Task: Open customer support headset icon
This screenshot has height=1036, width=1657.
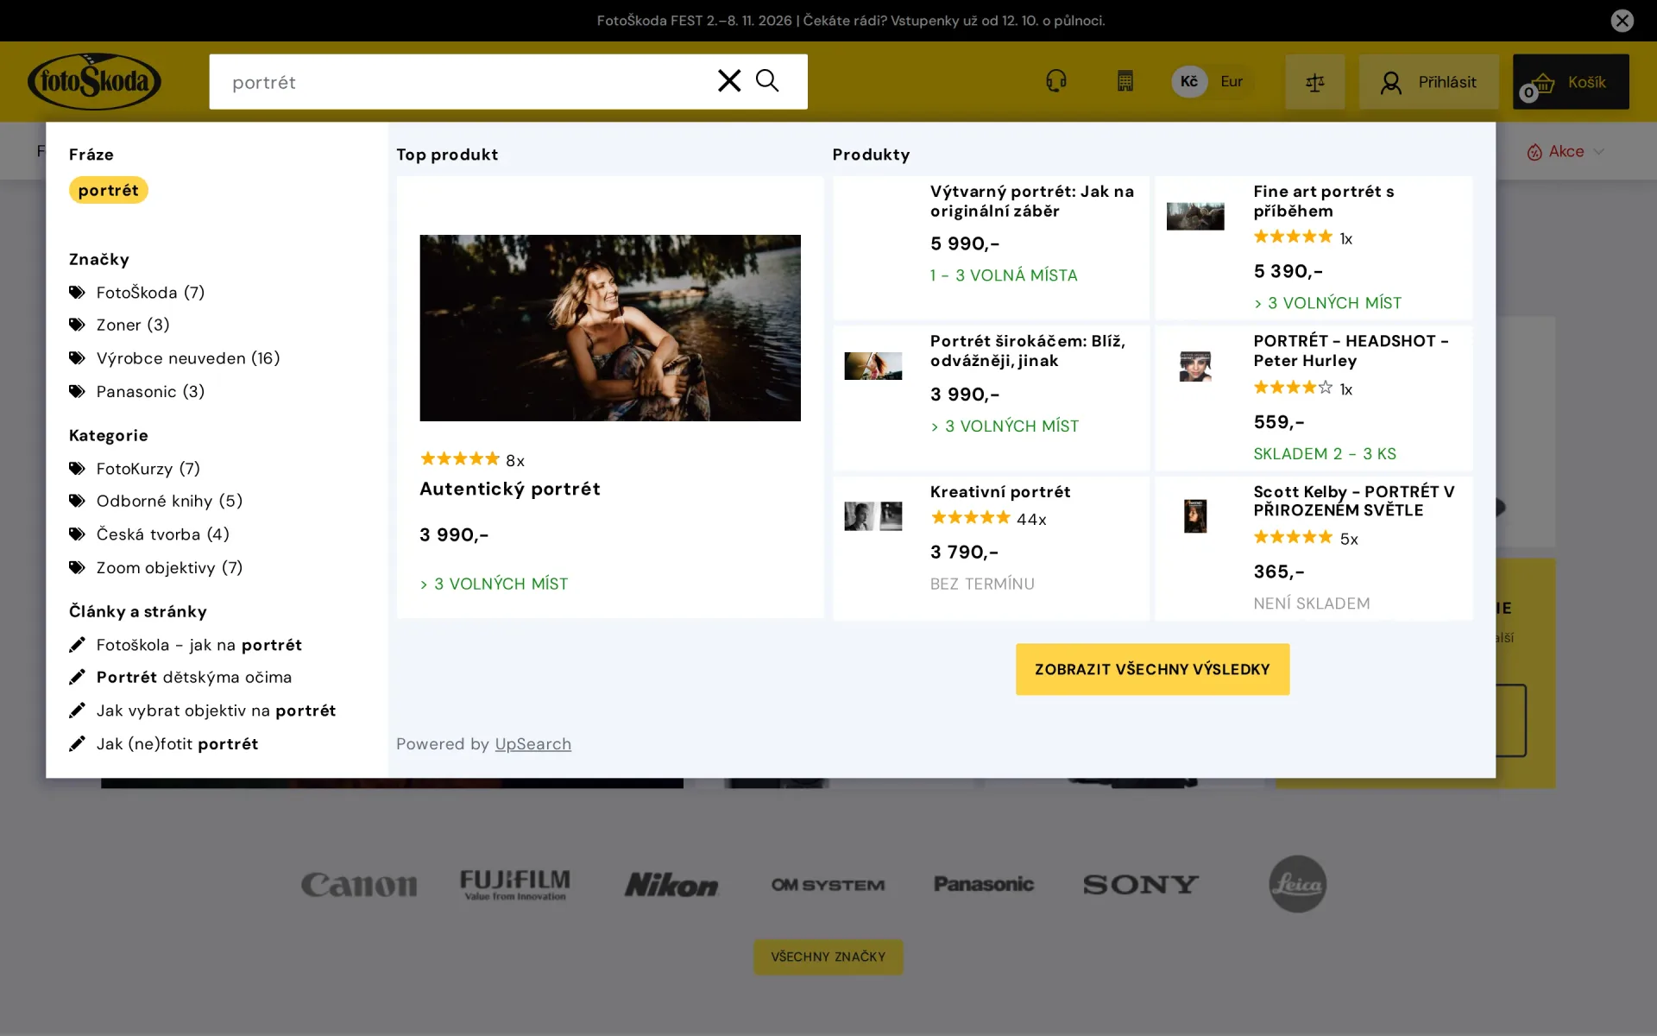Action: click(1055, 81)
